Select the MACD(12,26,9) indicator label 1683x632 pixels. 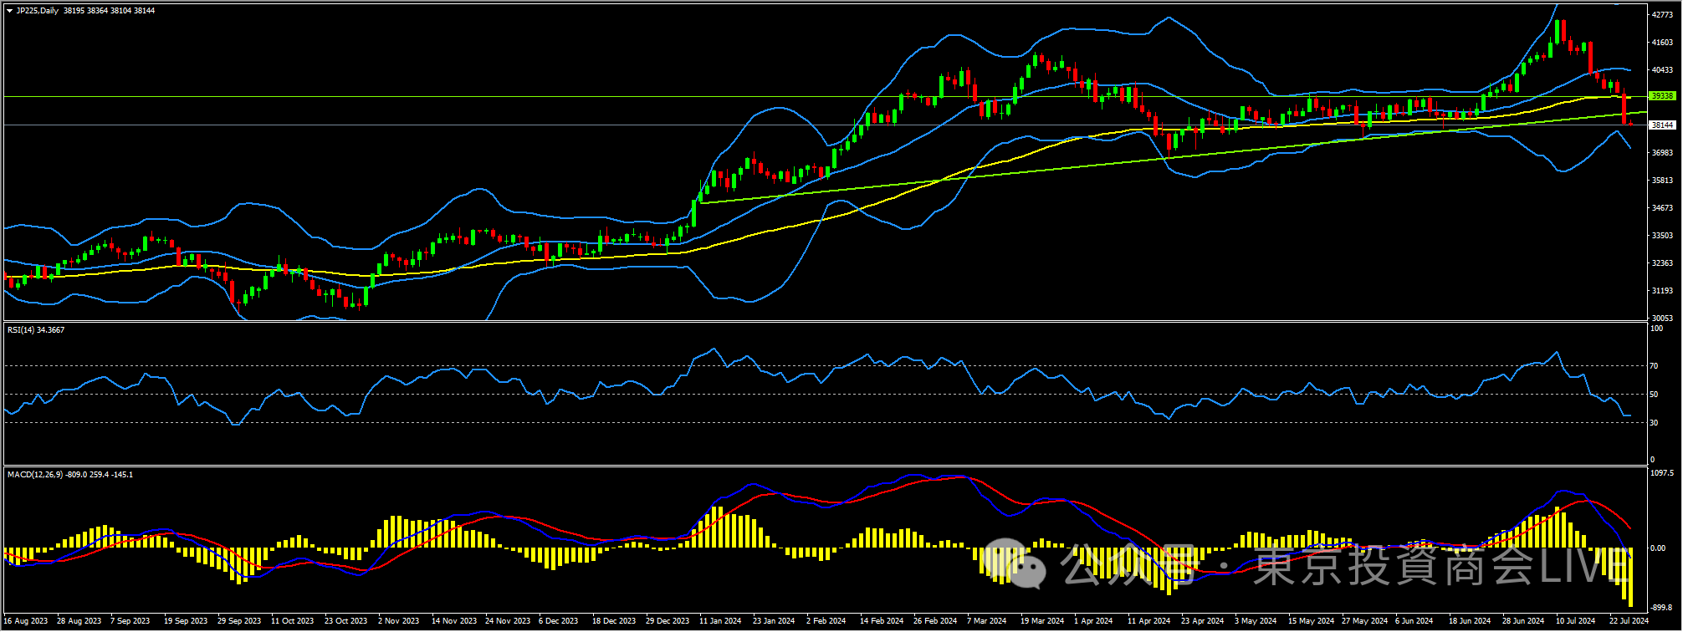[x=70, y=475]
